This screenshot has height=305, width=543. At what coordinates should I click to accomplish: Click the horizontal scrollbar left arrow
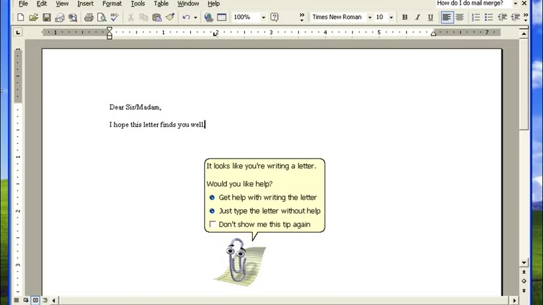pyautogui.click(x=54, y=300)
